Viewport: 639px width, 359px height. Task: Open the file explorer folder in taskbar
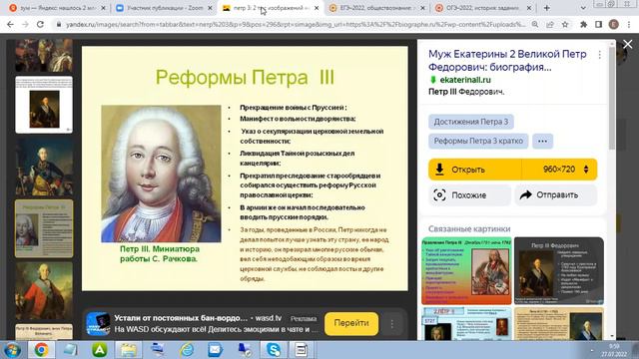[129, 350]
